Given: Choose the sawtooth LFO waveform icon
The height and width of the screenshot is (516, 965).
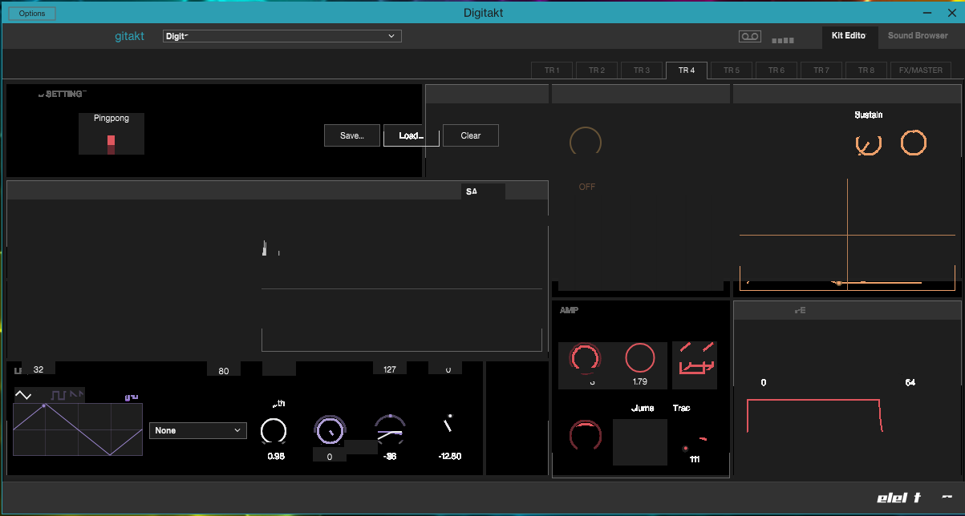Looking at the screenshot, I should 76,394.
